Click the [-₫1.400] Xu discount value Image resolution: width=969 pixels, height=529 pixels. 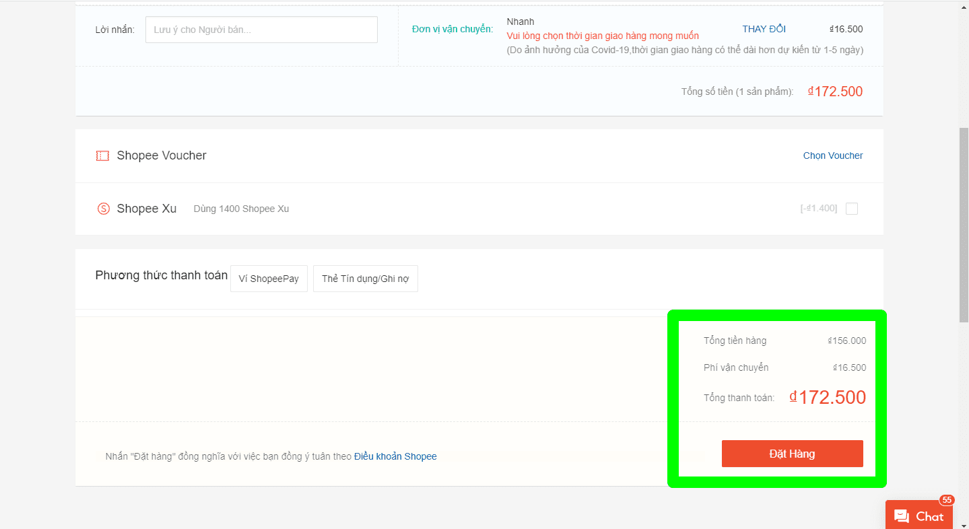819,209
